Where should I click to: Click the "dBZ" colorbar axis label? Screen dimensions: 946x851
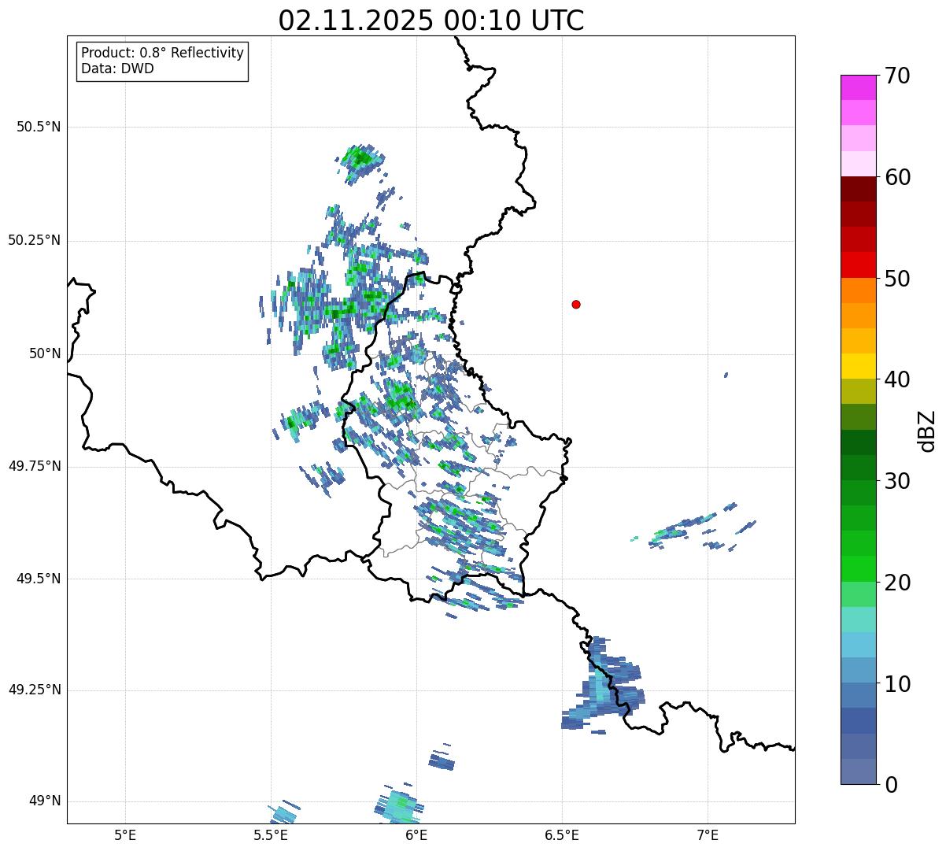[x=928, y=431]
